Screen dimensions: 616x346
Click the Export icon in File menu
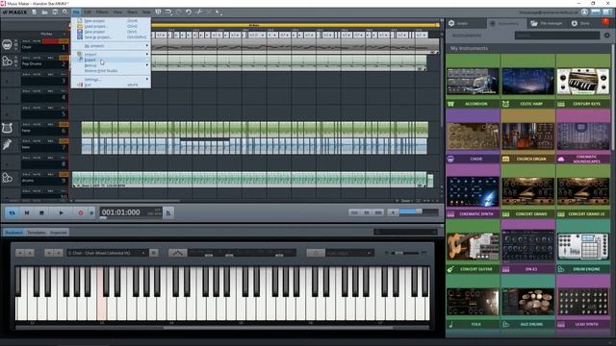80,60
